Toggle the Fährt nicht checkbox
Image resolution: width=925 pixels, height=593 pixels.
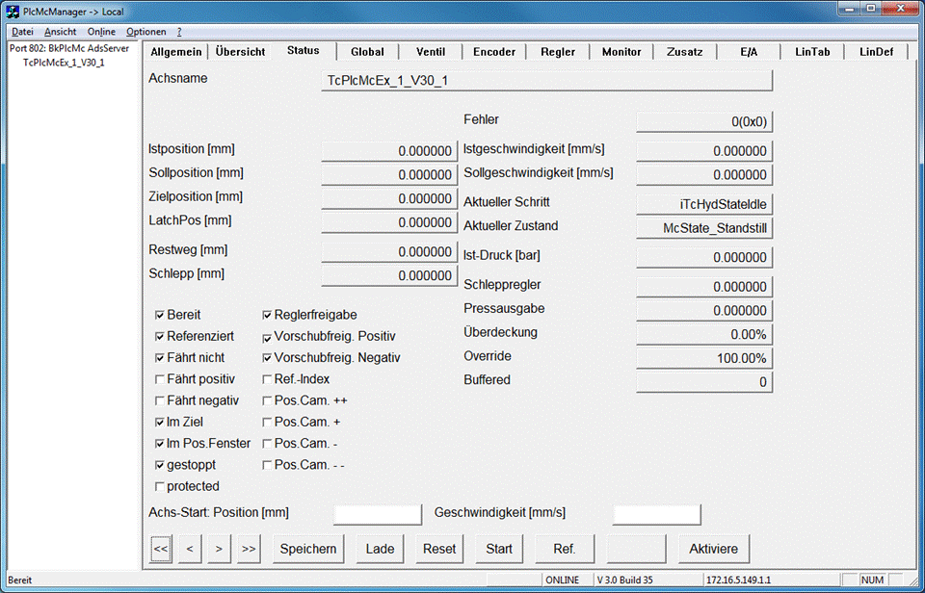point(159,358)
